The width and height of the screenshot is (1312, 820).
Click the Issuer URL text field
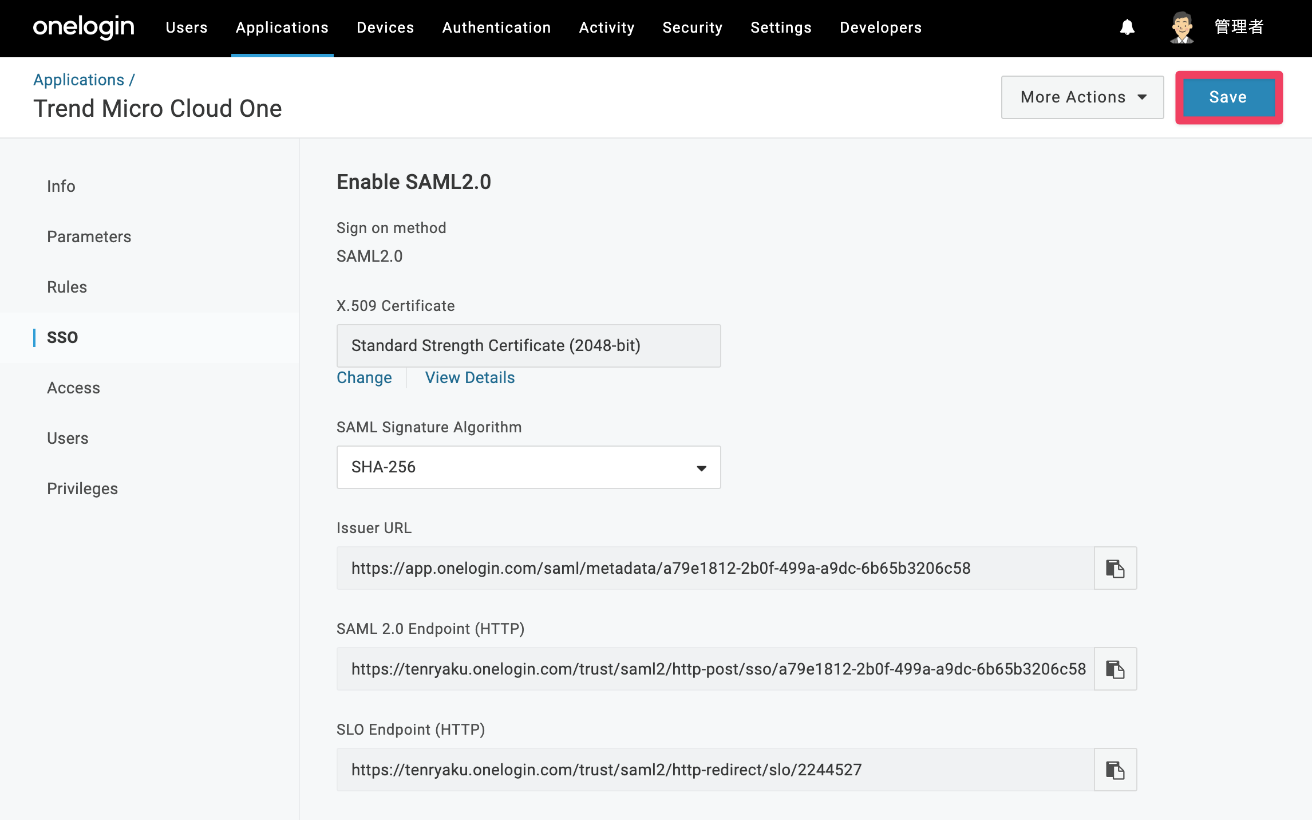[715, 568]
